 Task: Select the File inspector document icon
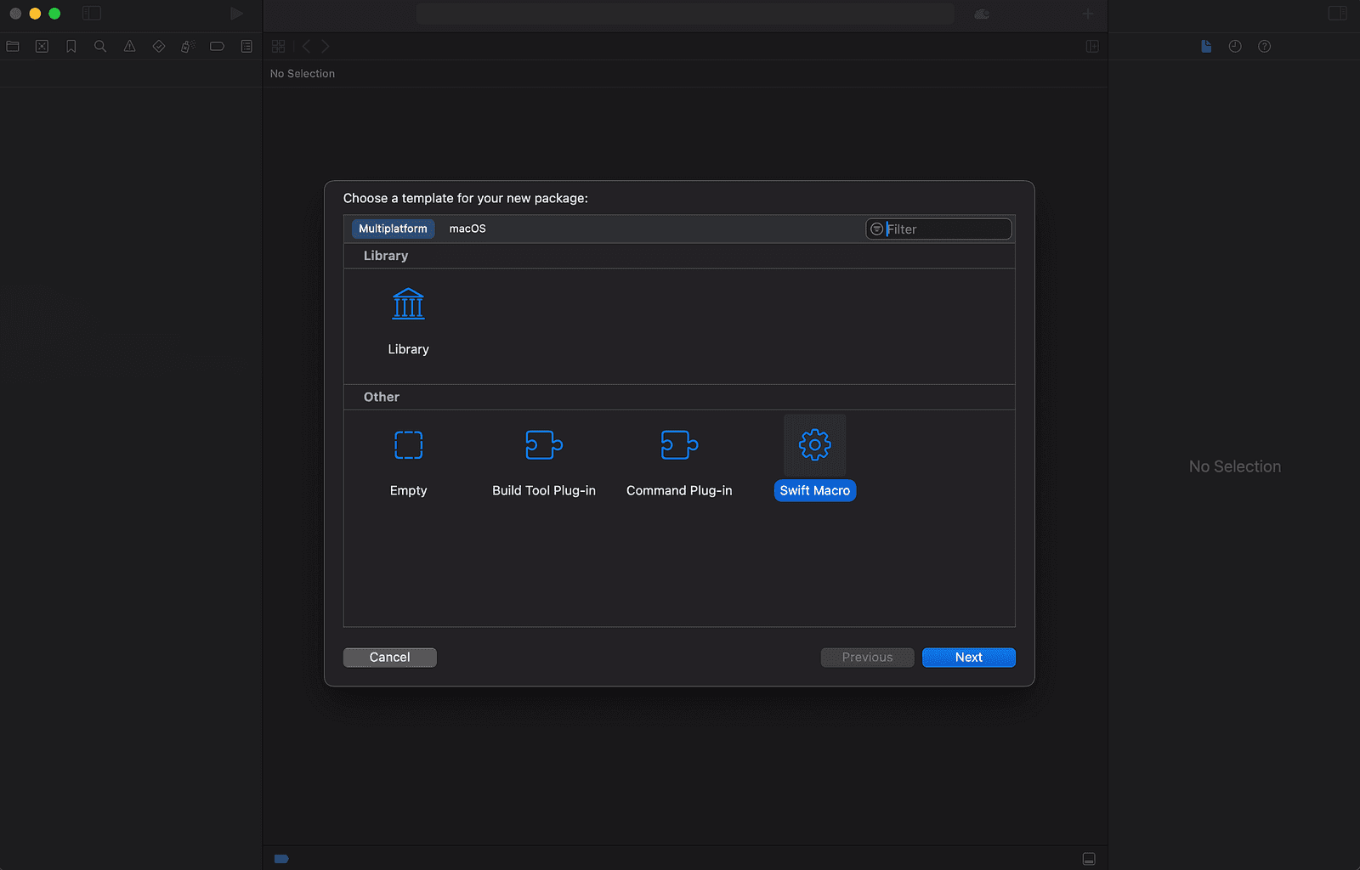(x=1206, y=46)
